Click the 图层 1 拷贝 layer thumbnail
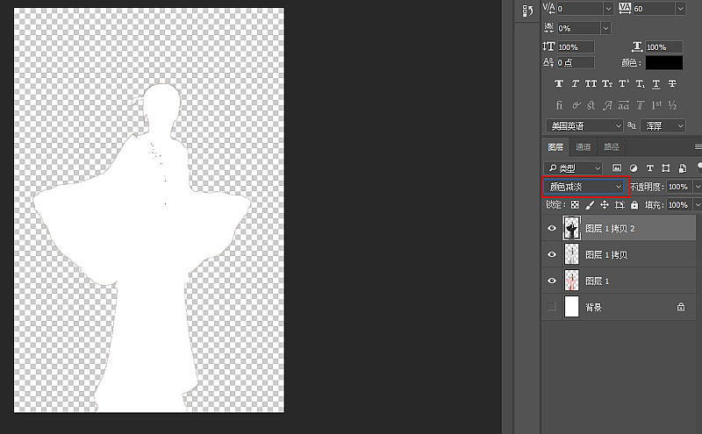The height and width of the screenshot is (434, 702). click(572, 254)
